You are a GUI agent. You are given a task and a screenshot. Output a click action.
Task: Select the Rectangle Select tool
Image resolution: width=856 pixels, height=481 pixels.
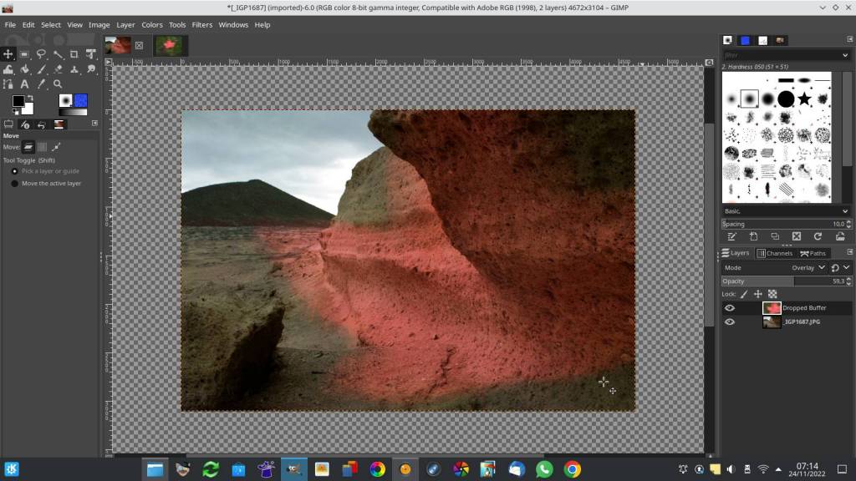pos(24,54)
